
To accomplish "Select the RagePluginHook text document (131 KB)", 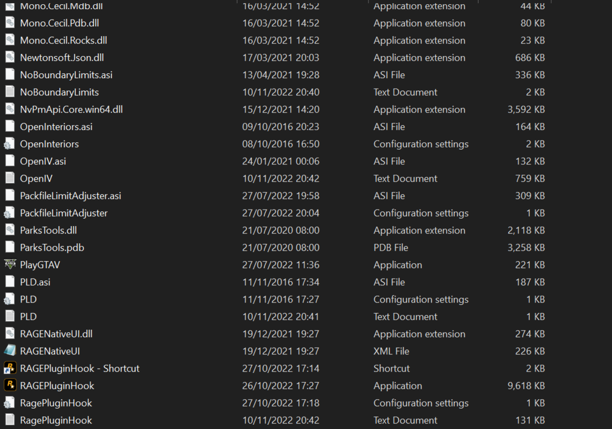I will pos(56,420).
